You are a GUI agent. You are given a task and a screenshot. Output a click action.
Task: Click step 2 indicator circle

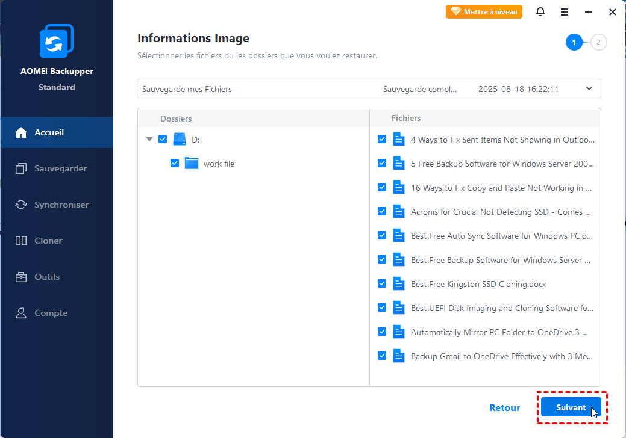click(598, 42)
